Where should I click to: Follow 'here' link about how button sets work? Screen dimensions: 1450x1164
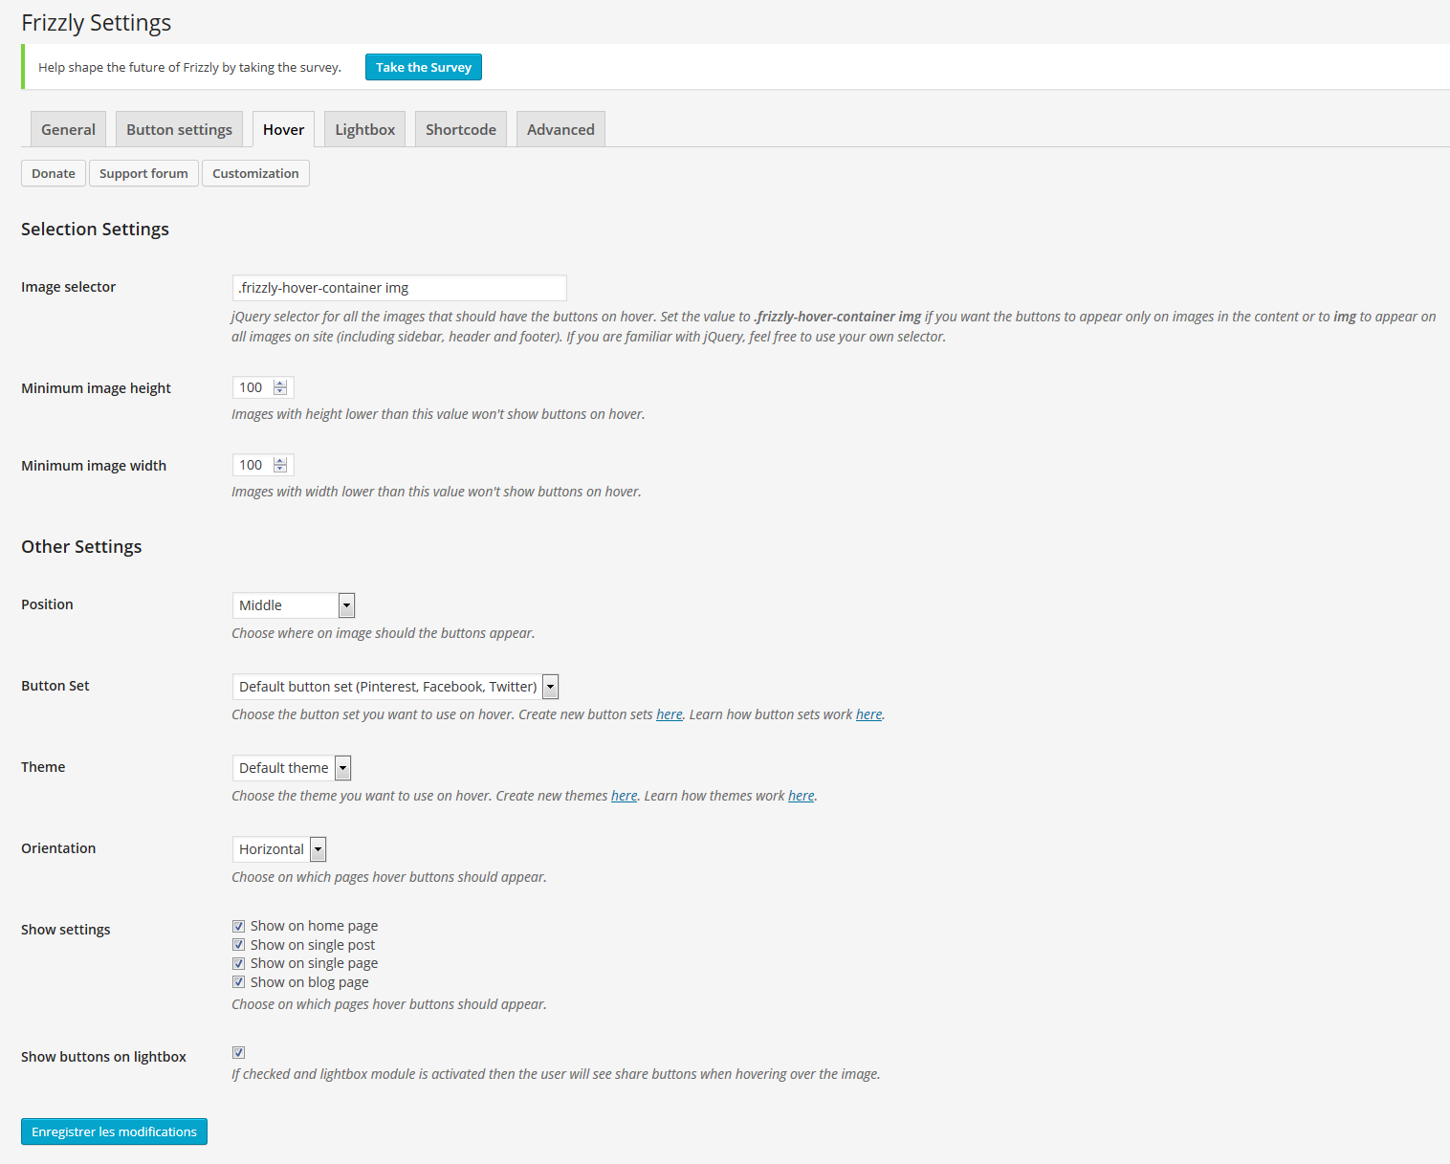tap(868, 714)
